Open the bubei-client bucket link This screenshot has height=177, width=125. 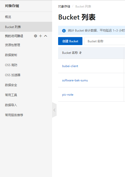(70, 66)
